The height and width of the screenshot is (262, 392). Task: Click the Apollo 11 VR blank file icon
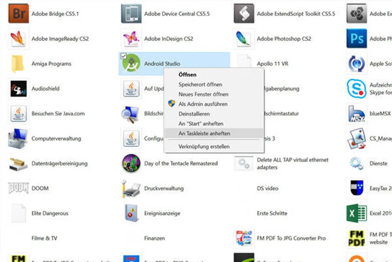(244, 61)
